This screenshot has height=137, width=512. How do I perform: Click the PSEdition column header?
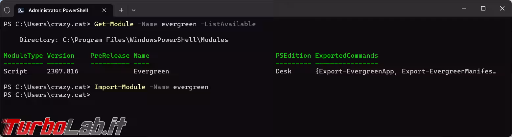(293, 56)
